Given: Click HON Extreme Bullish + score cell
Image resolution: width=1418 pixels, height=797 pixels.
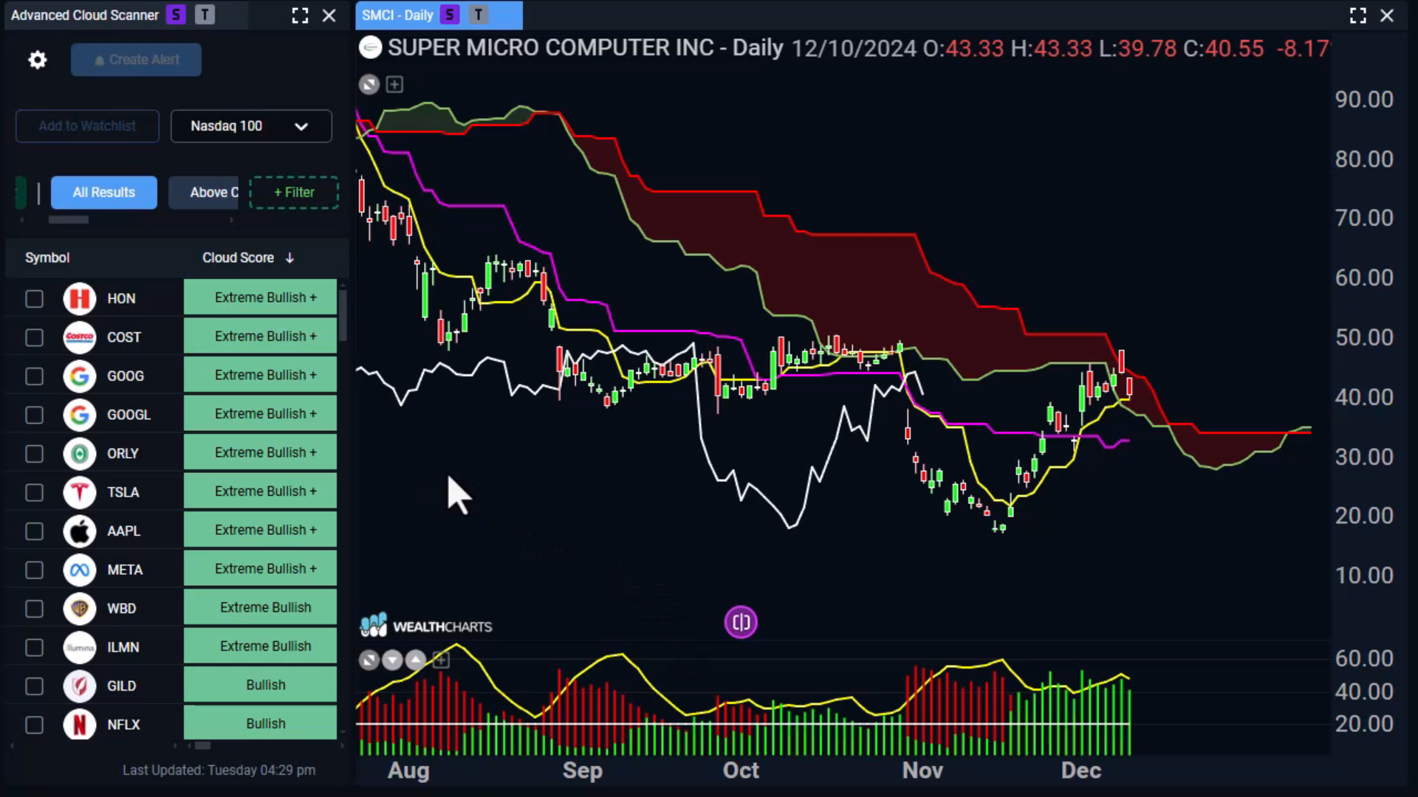Looking at the screenshot, I should (x=260, y=297).
